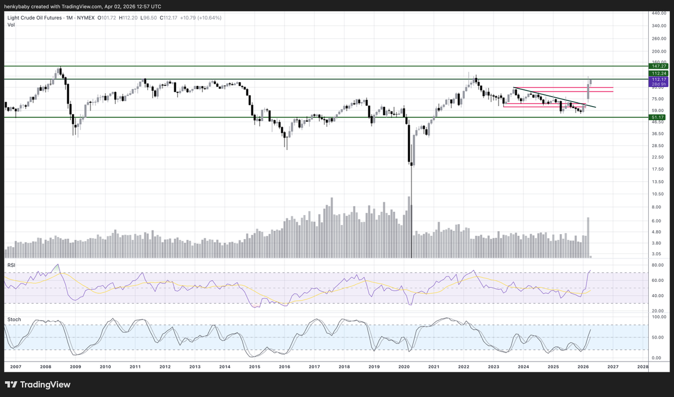Click the 75.00 price axis value

658,99
